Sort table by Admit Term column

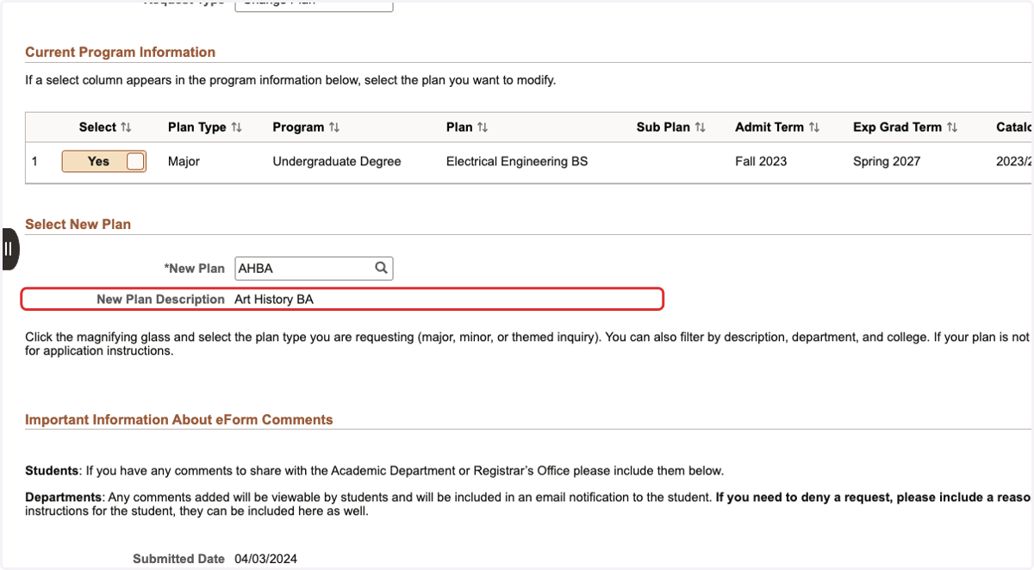pyautogui.click(x=777, y=127)
